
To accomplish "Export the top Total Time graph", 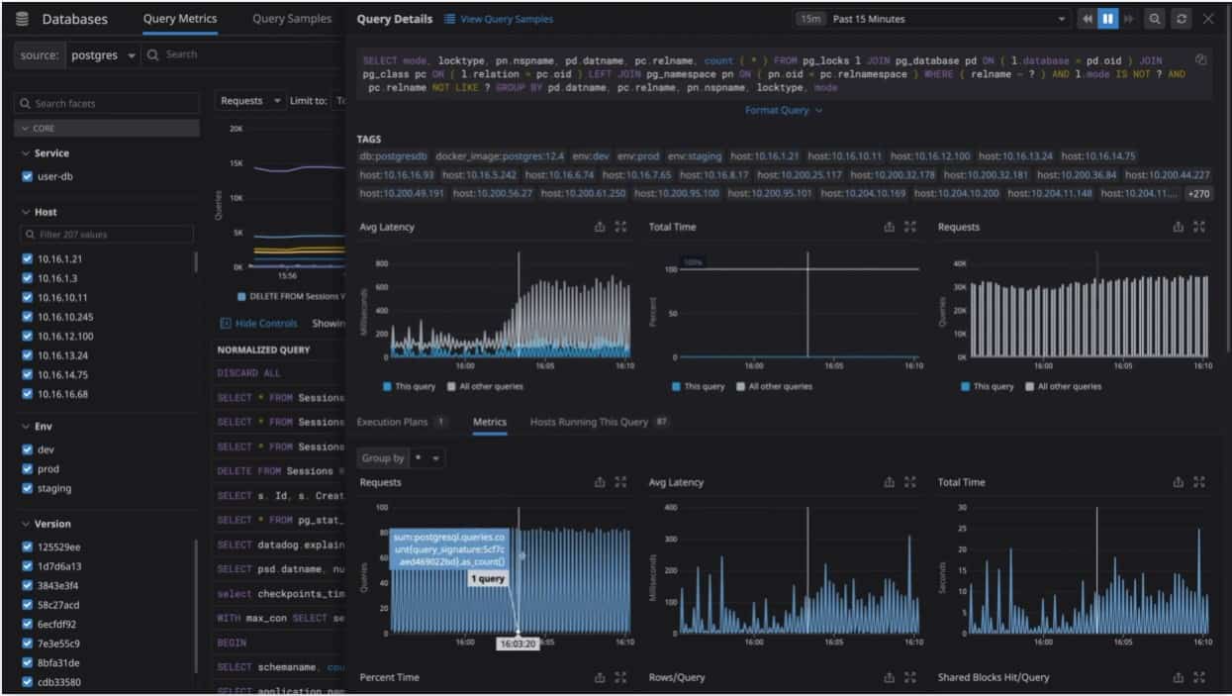I will pyautogui.click(x=890, y=227).
